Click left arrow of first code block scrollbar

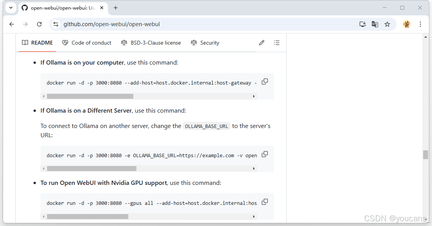tap(44, 96)
